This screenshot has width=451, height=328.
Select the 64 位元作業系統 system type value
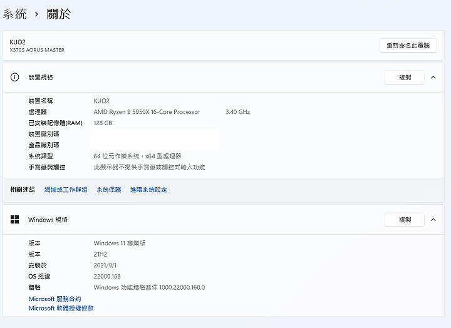coord(137,156)
